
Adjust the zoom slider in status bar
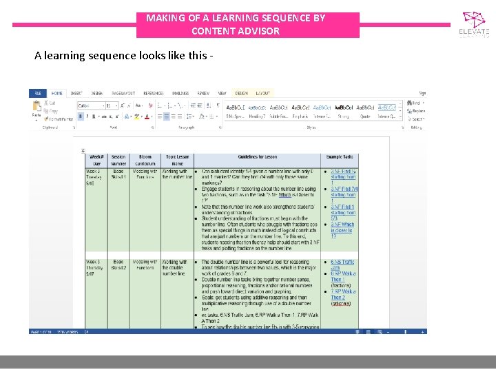click(x=406, y=332)
